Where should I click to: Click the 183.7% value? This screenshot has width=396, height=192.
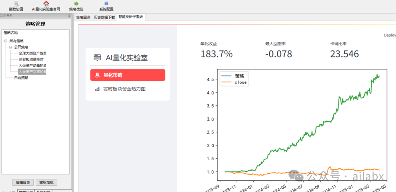point(217,54)
